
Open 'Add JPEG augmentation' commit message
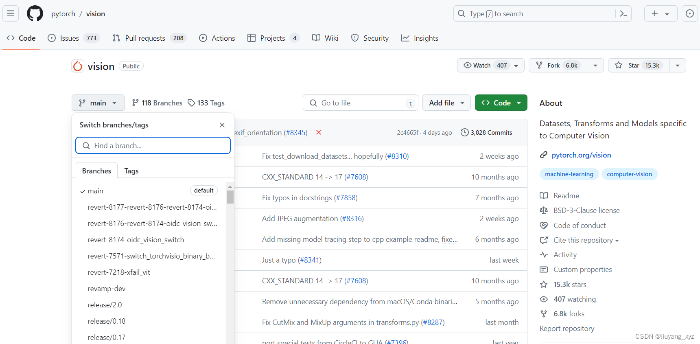click(x=300, y=218)
